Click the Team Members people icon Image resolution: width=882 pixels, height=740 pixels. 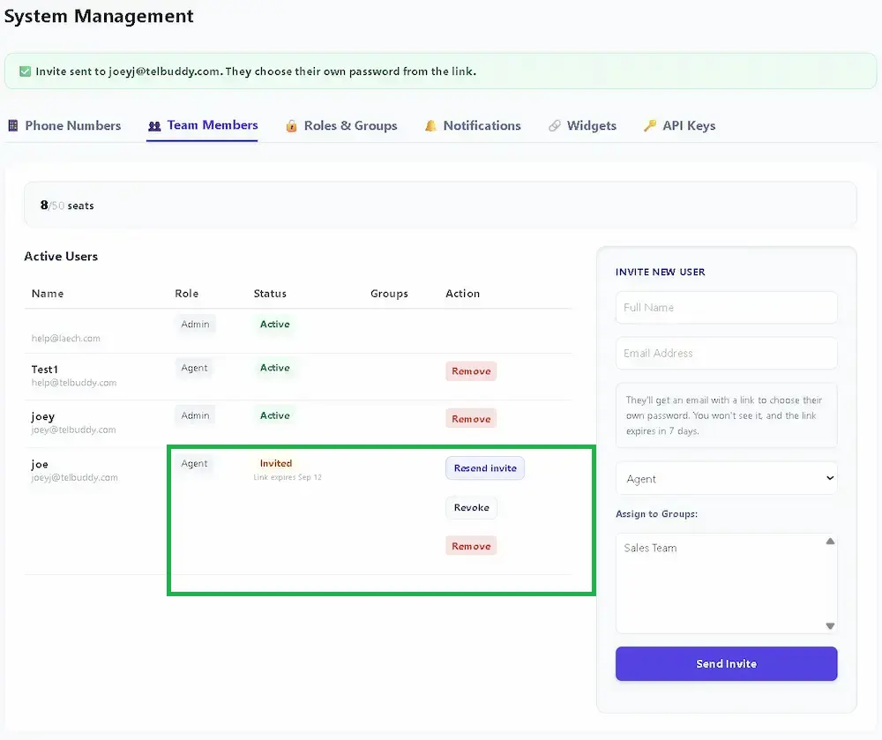(x=154, y=126)
